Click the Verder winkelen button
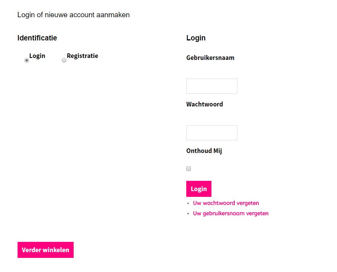337x272 pixels. point(45,250)
